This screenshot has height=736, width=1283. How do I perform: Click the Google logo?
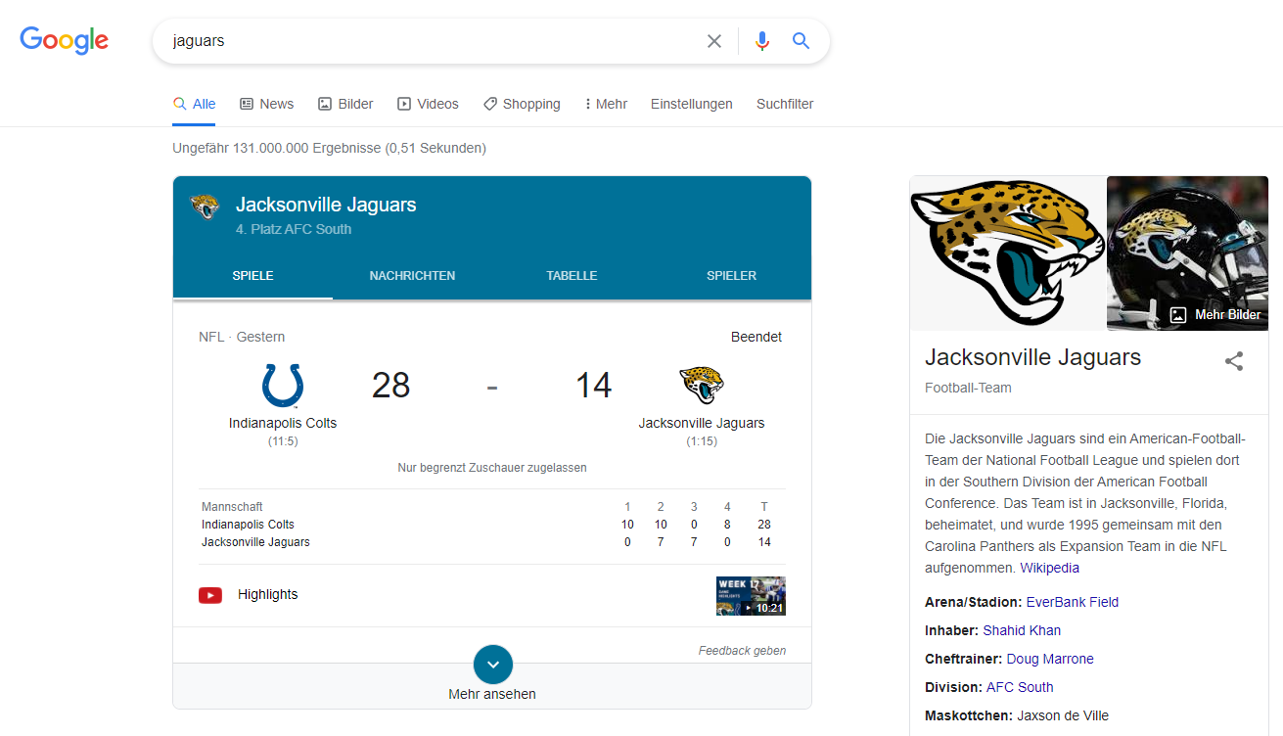point(64,40)
